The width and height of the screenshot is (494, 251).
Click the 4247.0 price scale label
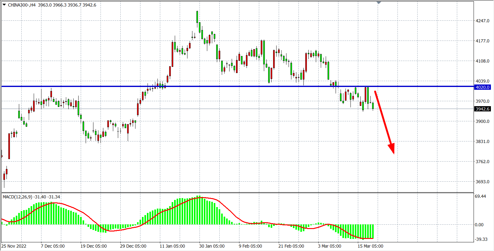tap(482, 21)
